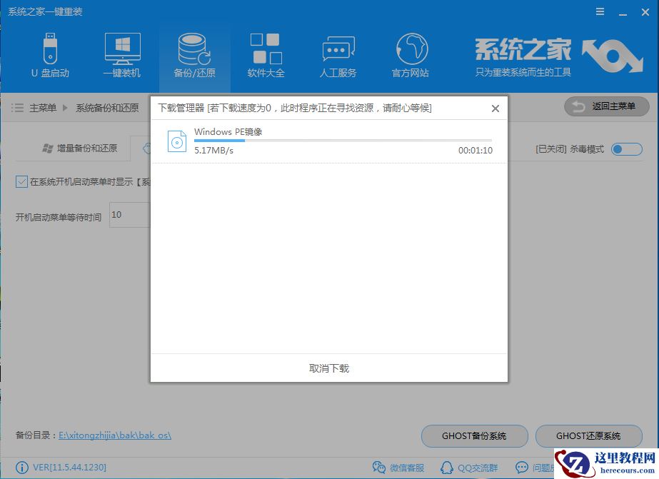Click the boot menu wait time input field
This screenshot has height=479, width=659.
pos(129,214)
